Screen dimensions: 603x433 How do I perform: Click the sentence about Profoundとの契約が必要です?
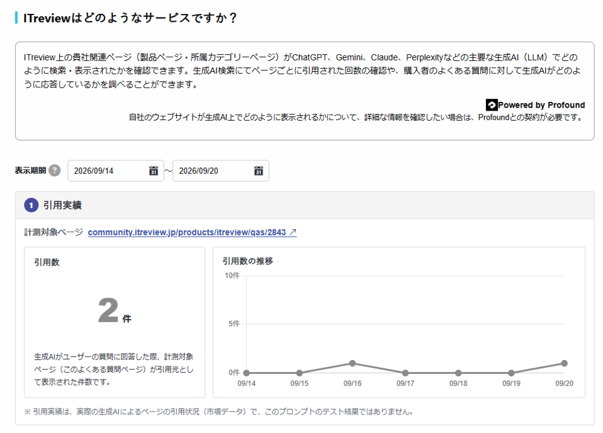coord(356,117)
